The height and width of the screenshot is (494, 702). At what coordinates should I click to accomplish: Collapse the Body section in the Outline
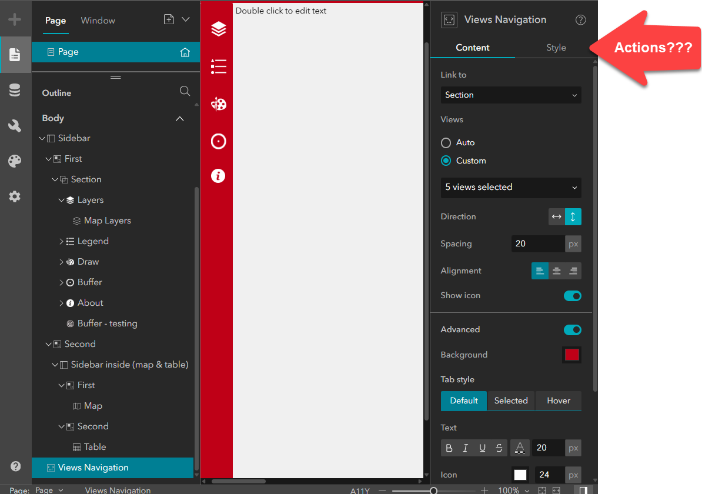click(x=180, y=118)
